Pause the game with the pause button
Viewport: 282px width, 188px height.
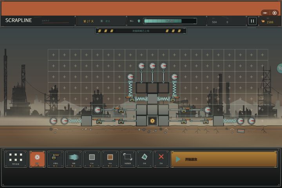[252, 21]
